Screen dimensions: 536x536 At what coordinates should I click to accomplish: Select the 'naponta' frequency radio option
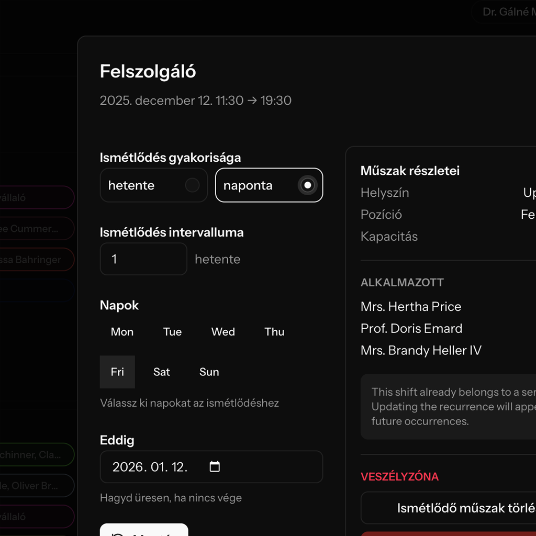point(269,185)
